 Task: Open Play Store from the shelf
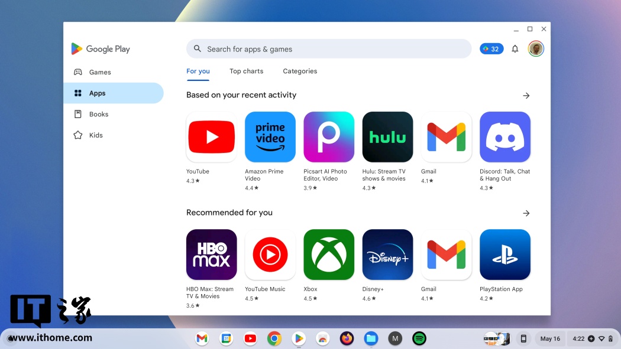[299, 338]
